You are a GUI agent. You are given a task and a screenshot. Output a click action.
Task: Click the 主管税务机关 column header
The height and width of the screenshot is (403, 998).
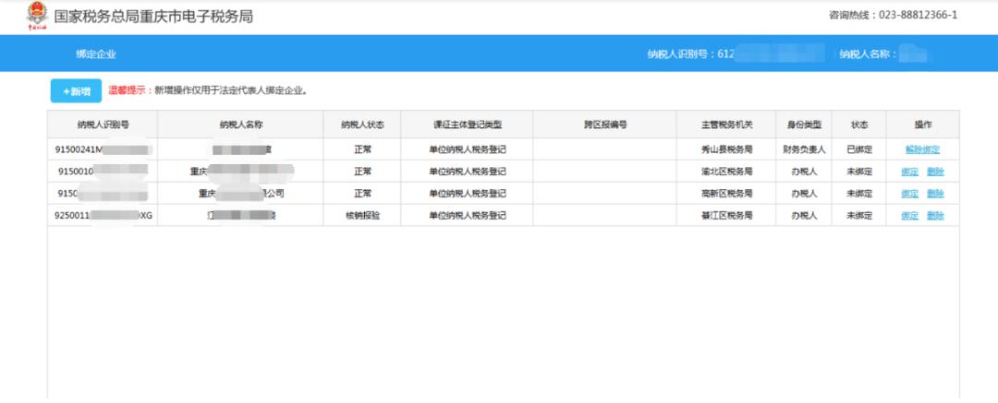pyautogui.click(x=726, y=124)
